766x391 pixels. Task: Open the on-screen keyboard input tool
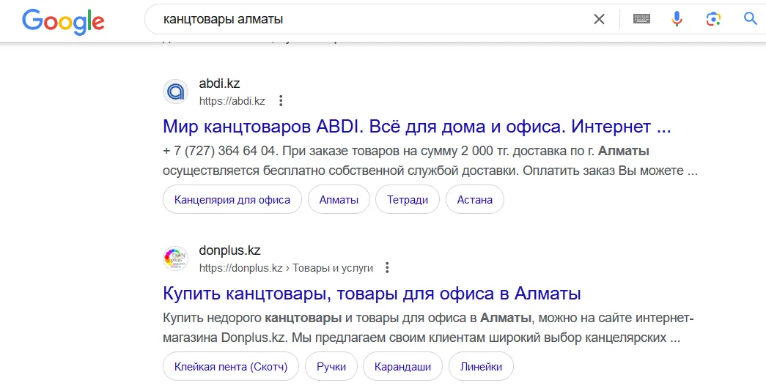(x=641, y=19)
